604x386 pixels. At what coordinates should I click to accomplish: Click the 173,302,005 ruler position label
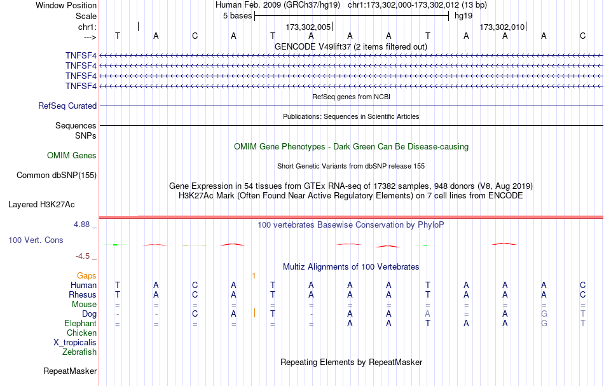[x=308, y=27]
